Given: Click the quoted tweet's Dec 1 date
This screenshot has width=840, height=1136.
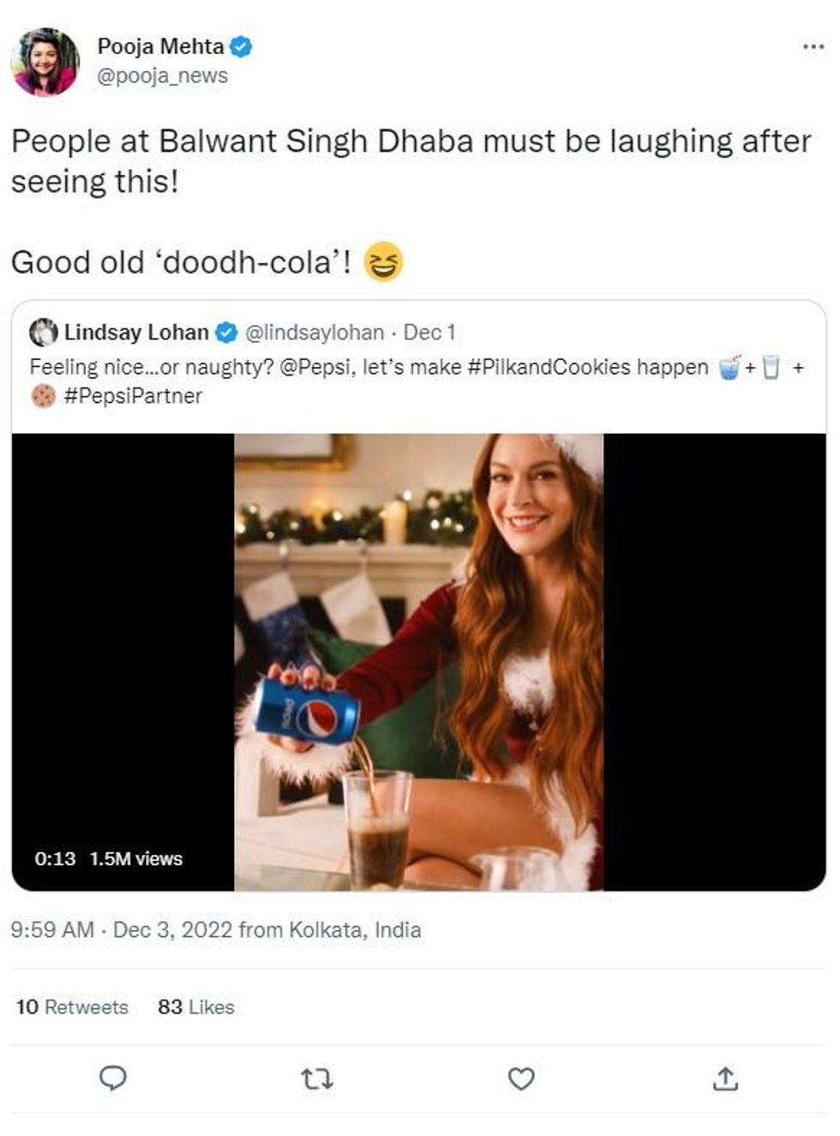Looking at the screenshot, I should click(x=429, y=332).
